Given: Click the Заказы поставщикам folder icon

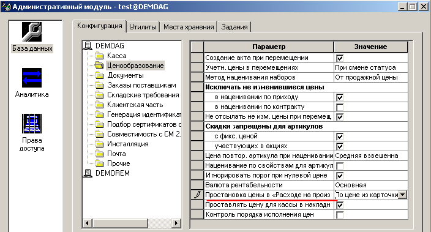Looking at the screenshot, I should pos(99,85).
